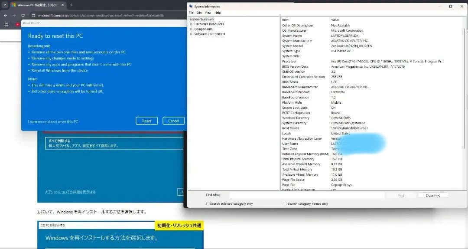Click the YouTube bookmark icon
The image size is (468, 249).
pos(18,25)
